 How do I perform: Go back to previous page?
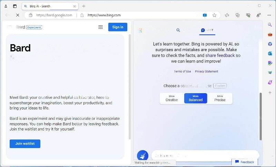7,15
